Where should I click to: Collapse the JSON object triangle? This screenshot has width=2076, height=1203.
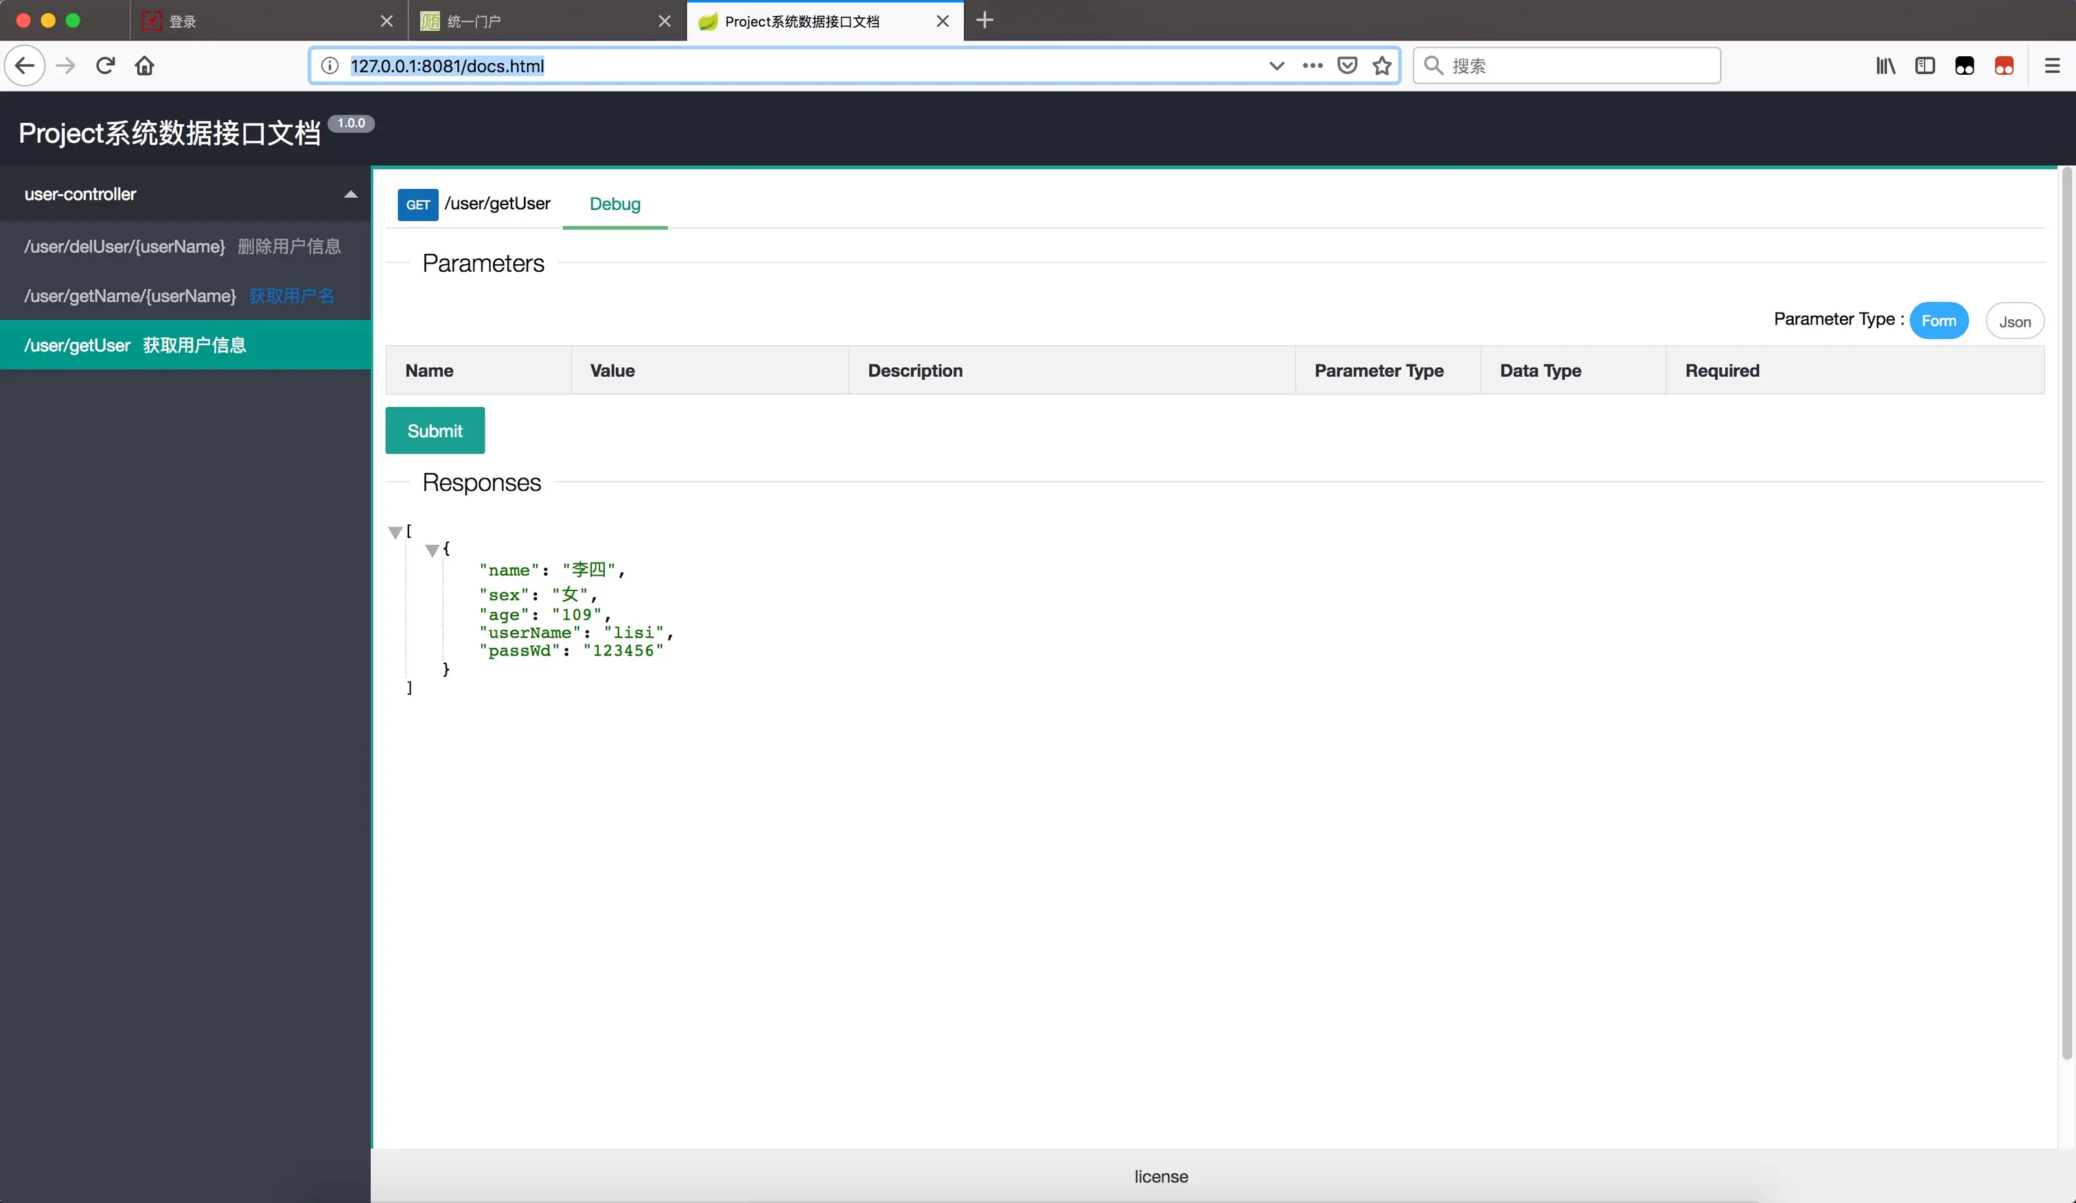click(432, 551)
